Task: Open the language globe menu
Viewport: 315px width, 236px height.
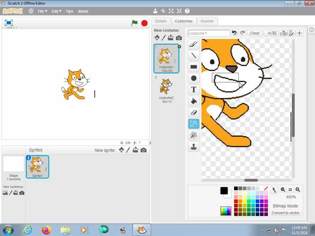Action: pyautogui.click(x=31, y=11)
